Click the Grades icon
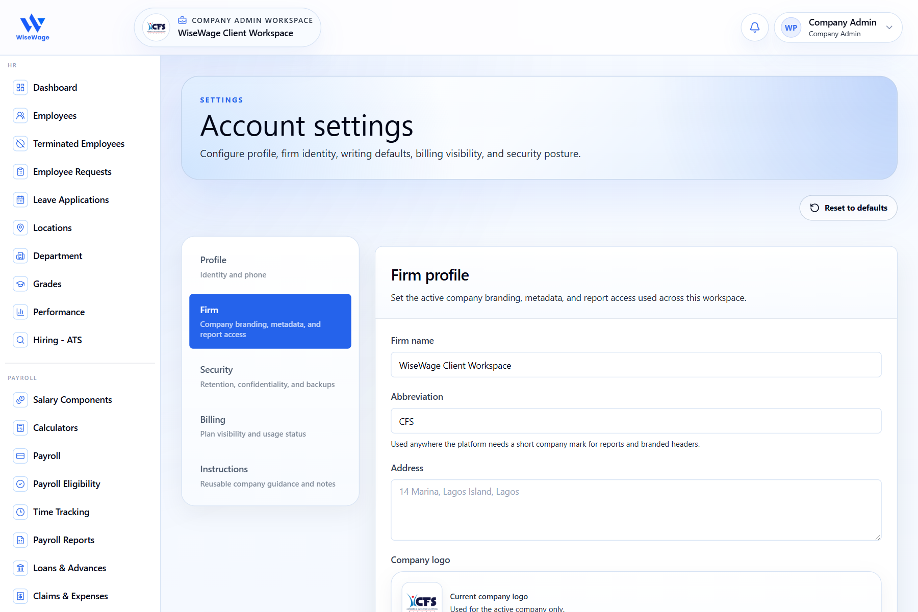Image resolution: width=918 pixels, height=612 pixels. tap(20, 284)
